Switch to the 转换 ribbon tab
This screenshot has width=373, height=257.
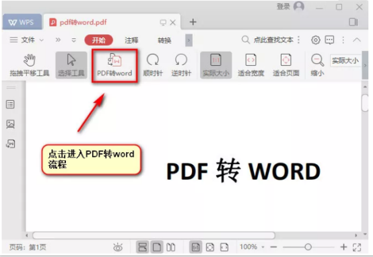tap(164, 40)
